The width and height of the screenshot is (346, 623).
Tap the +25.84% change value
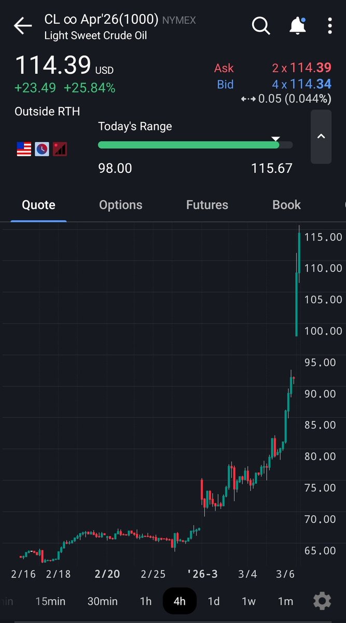(x=89, y=88)
